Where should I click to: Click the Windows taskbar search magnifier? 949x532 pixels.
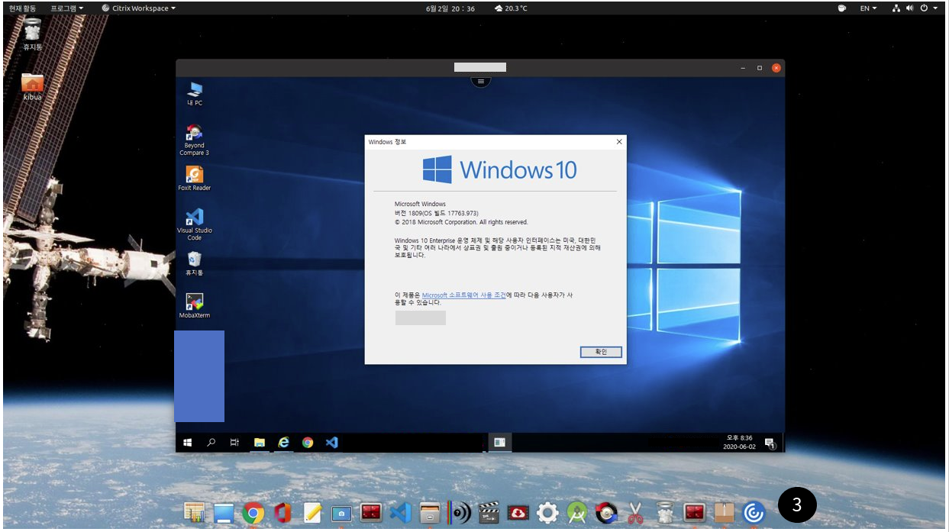coord(211,442)
